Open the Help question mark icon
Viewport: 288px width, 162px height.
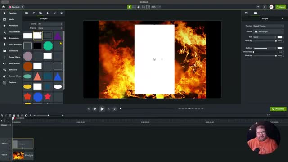point(258,7)
